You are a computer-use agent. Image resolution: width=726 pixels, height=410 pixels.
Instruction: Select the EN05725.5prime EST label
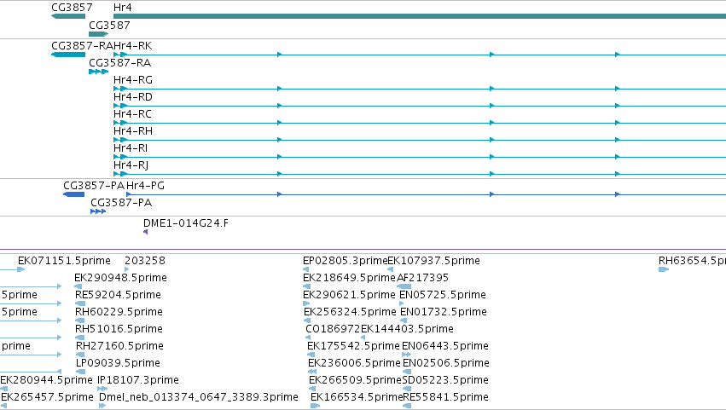[x=443, y=295]
